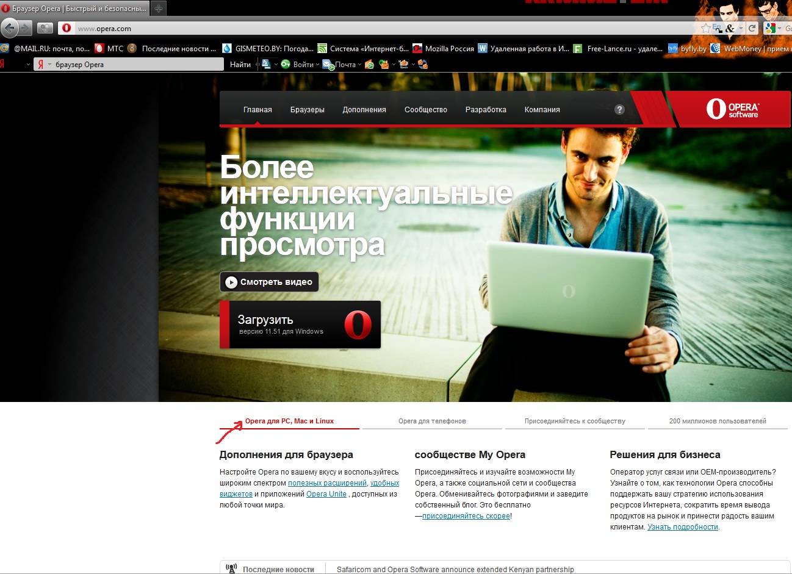Click the help question mark icon

coord(619,110)
